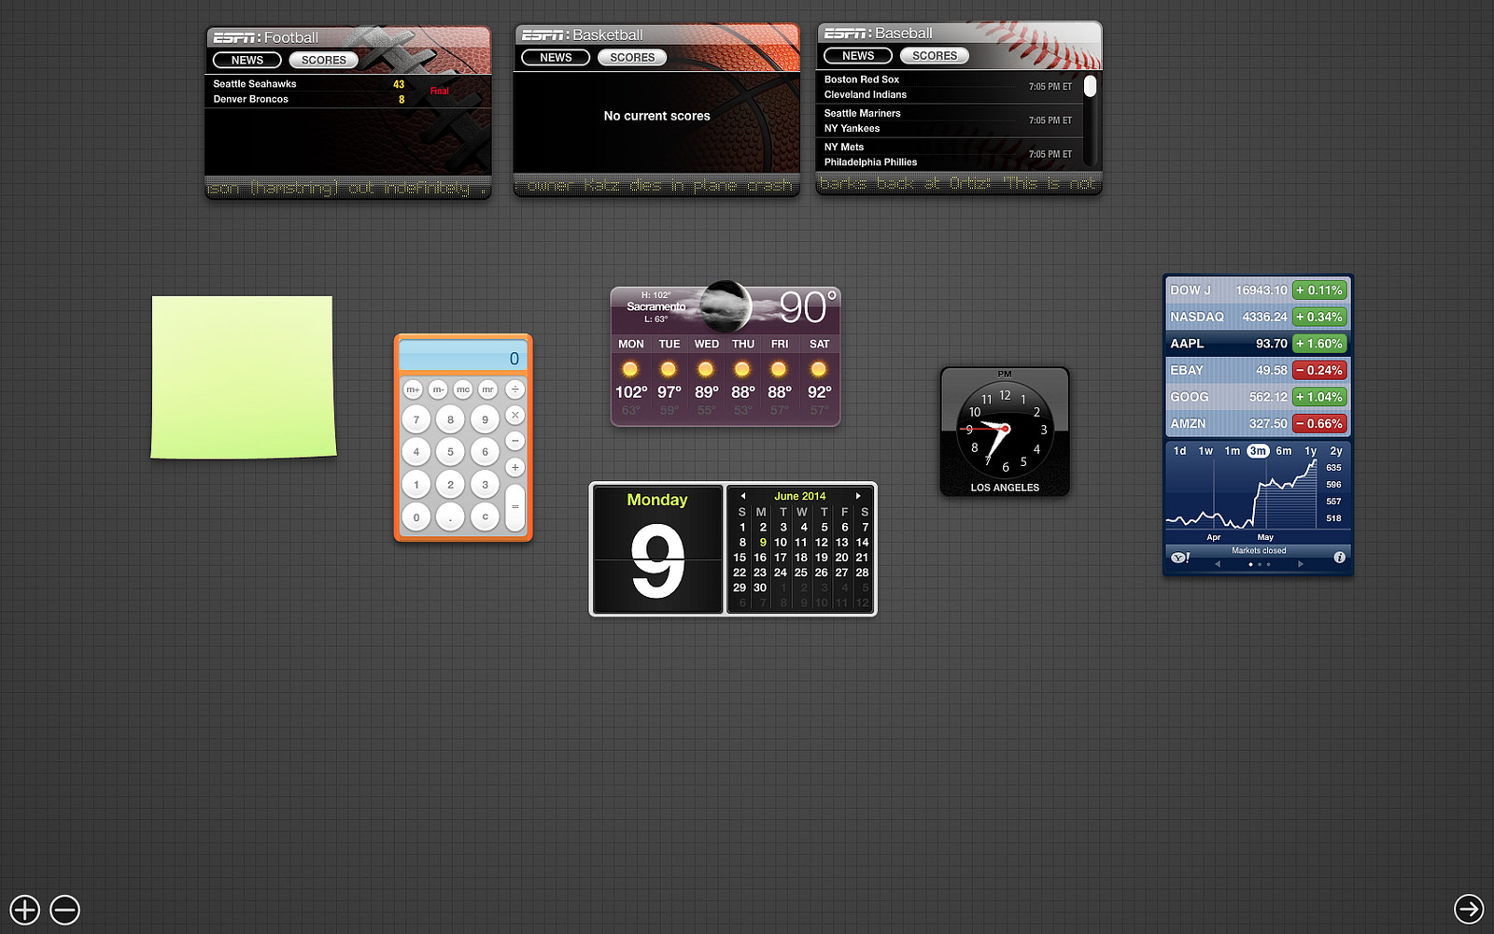Click the analog clock face for Los Angeles
Viewport: 1494px width, 934px height.
pyautogui.click(x=1005, y=430)
